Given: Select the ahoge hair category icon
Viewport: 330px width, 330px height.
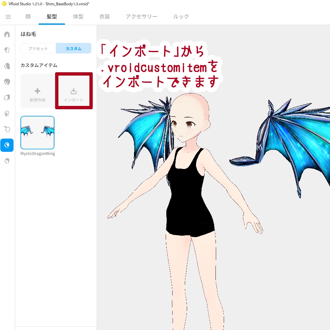Looking at the screenshot, I should point(7,129).
